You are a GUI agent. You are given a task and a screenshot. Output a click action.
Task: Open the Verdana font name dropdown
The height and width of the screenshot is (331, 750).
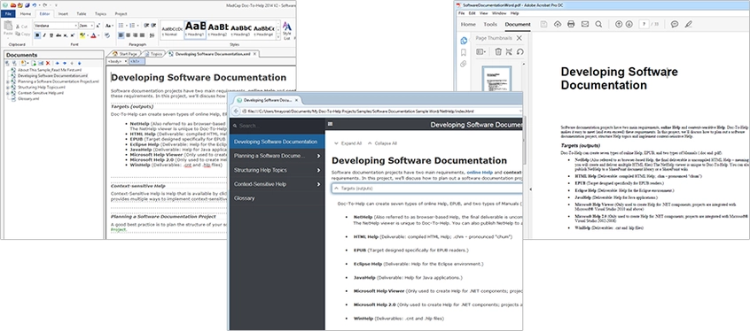coord(76,26)
